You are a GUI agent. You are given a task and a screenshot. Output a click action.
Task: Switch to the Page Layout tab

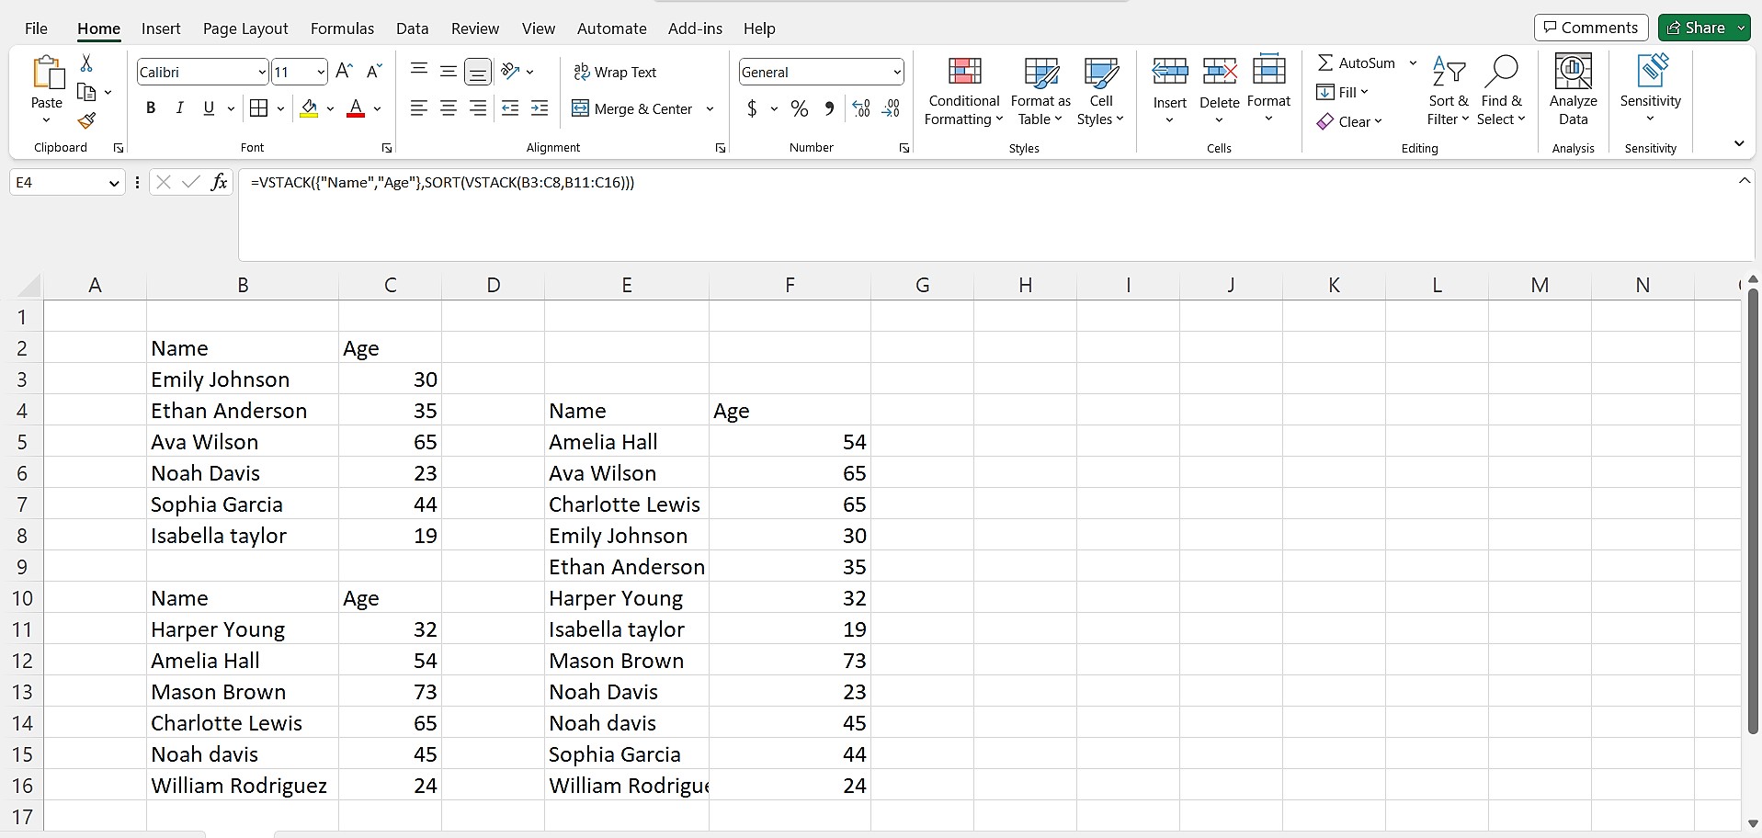coord(245,28)
